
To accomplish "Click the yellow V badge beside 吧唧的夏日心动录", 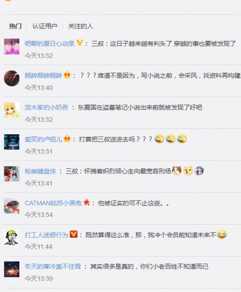I will [x=80, y=43].
